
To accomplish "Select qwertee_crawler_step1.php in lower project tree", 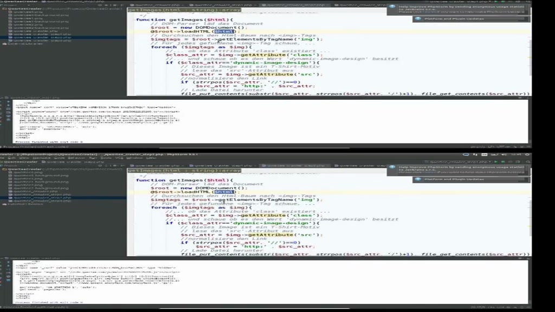I will point(39,194).
